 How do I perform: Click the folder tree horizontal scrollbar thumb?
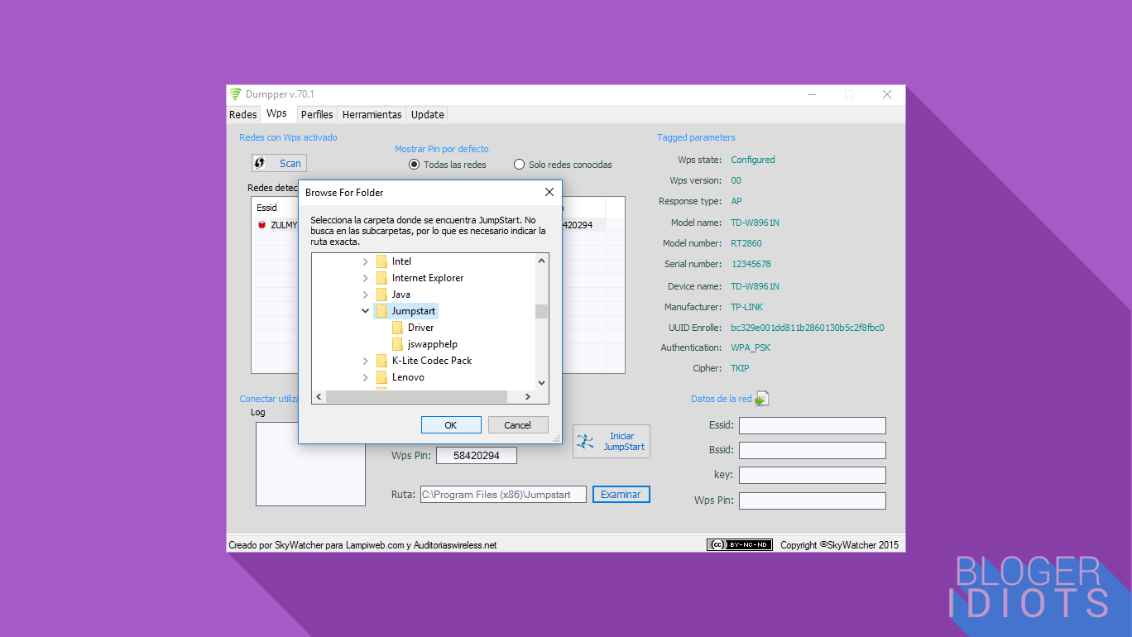(x=416, y=397)
